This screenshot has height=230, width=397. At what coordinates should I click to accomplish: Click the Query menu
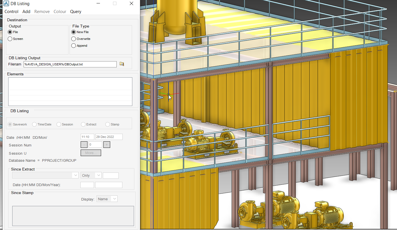(x=75, y=12)
